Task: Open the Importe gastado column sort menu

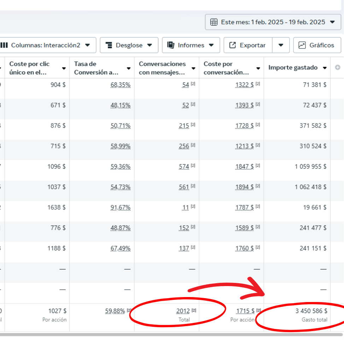Action: coord(325,68)
